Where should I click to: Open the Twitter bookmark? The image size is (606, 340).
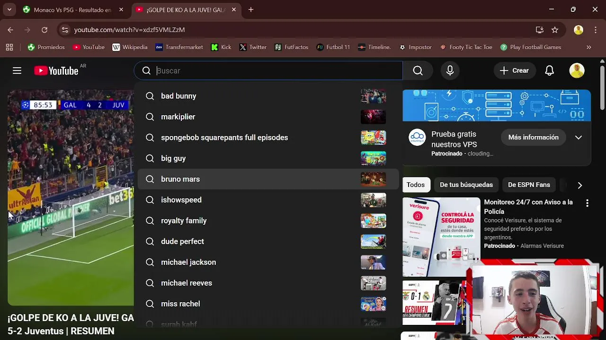coord(253,47)
